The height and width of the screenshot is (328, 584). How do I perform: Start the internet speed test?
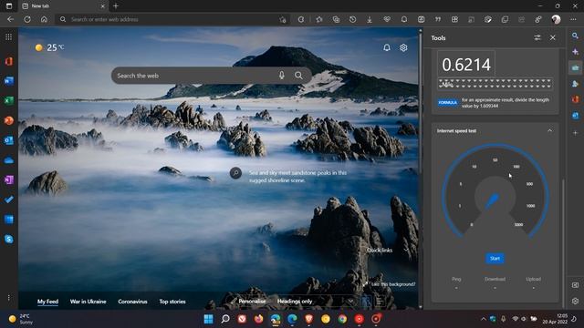pos(495,259)
